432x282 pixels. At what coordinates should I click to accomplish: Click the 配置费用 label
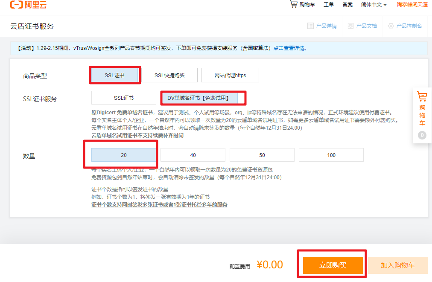pyautogui.click(x=240, y=266)
